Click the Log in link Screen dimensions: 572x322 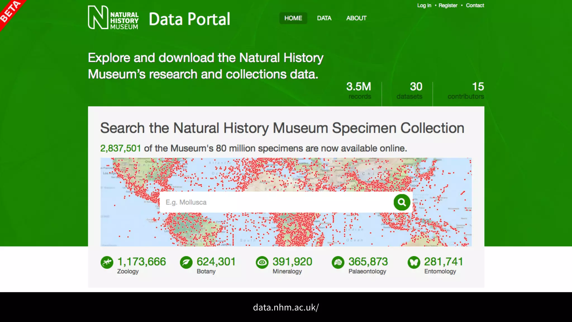[424, 5]
